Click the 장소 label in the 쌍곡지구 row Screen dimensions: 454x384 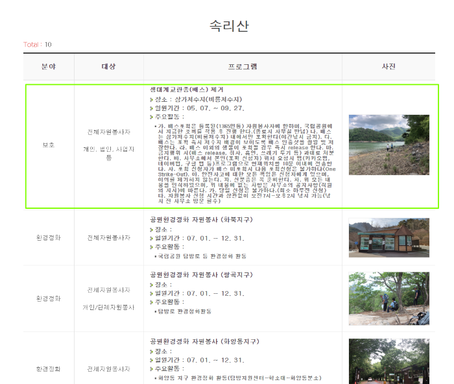(x=161, y=285)
